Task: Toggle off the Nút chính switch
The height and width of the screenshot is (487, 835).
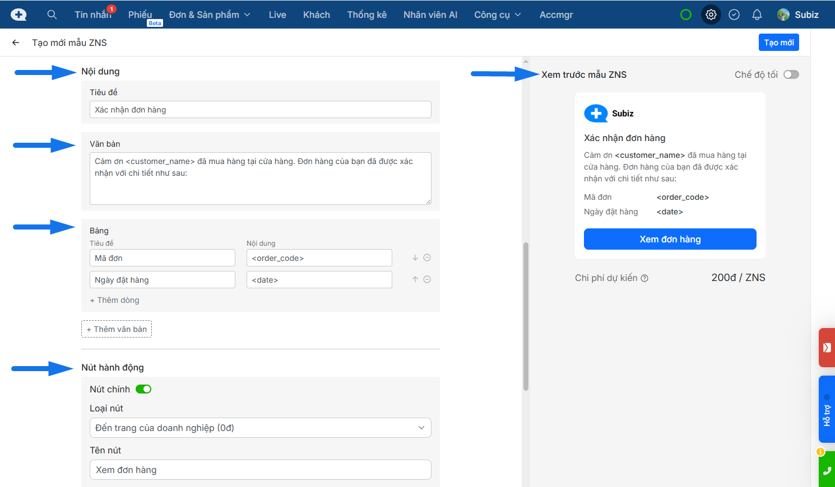Action: 143,389
